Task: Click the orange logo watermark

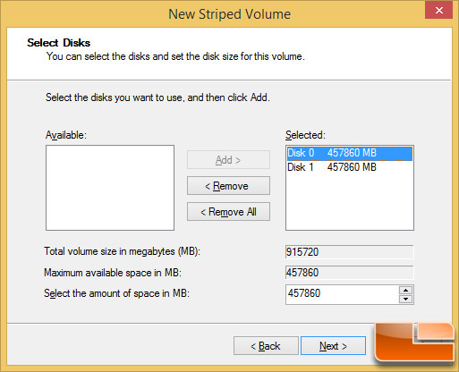Action: 415,342
